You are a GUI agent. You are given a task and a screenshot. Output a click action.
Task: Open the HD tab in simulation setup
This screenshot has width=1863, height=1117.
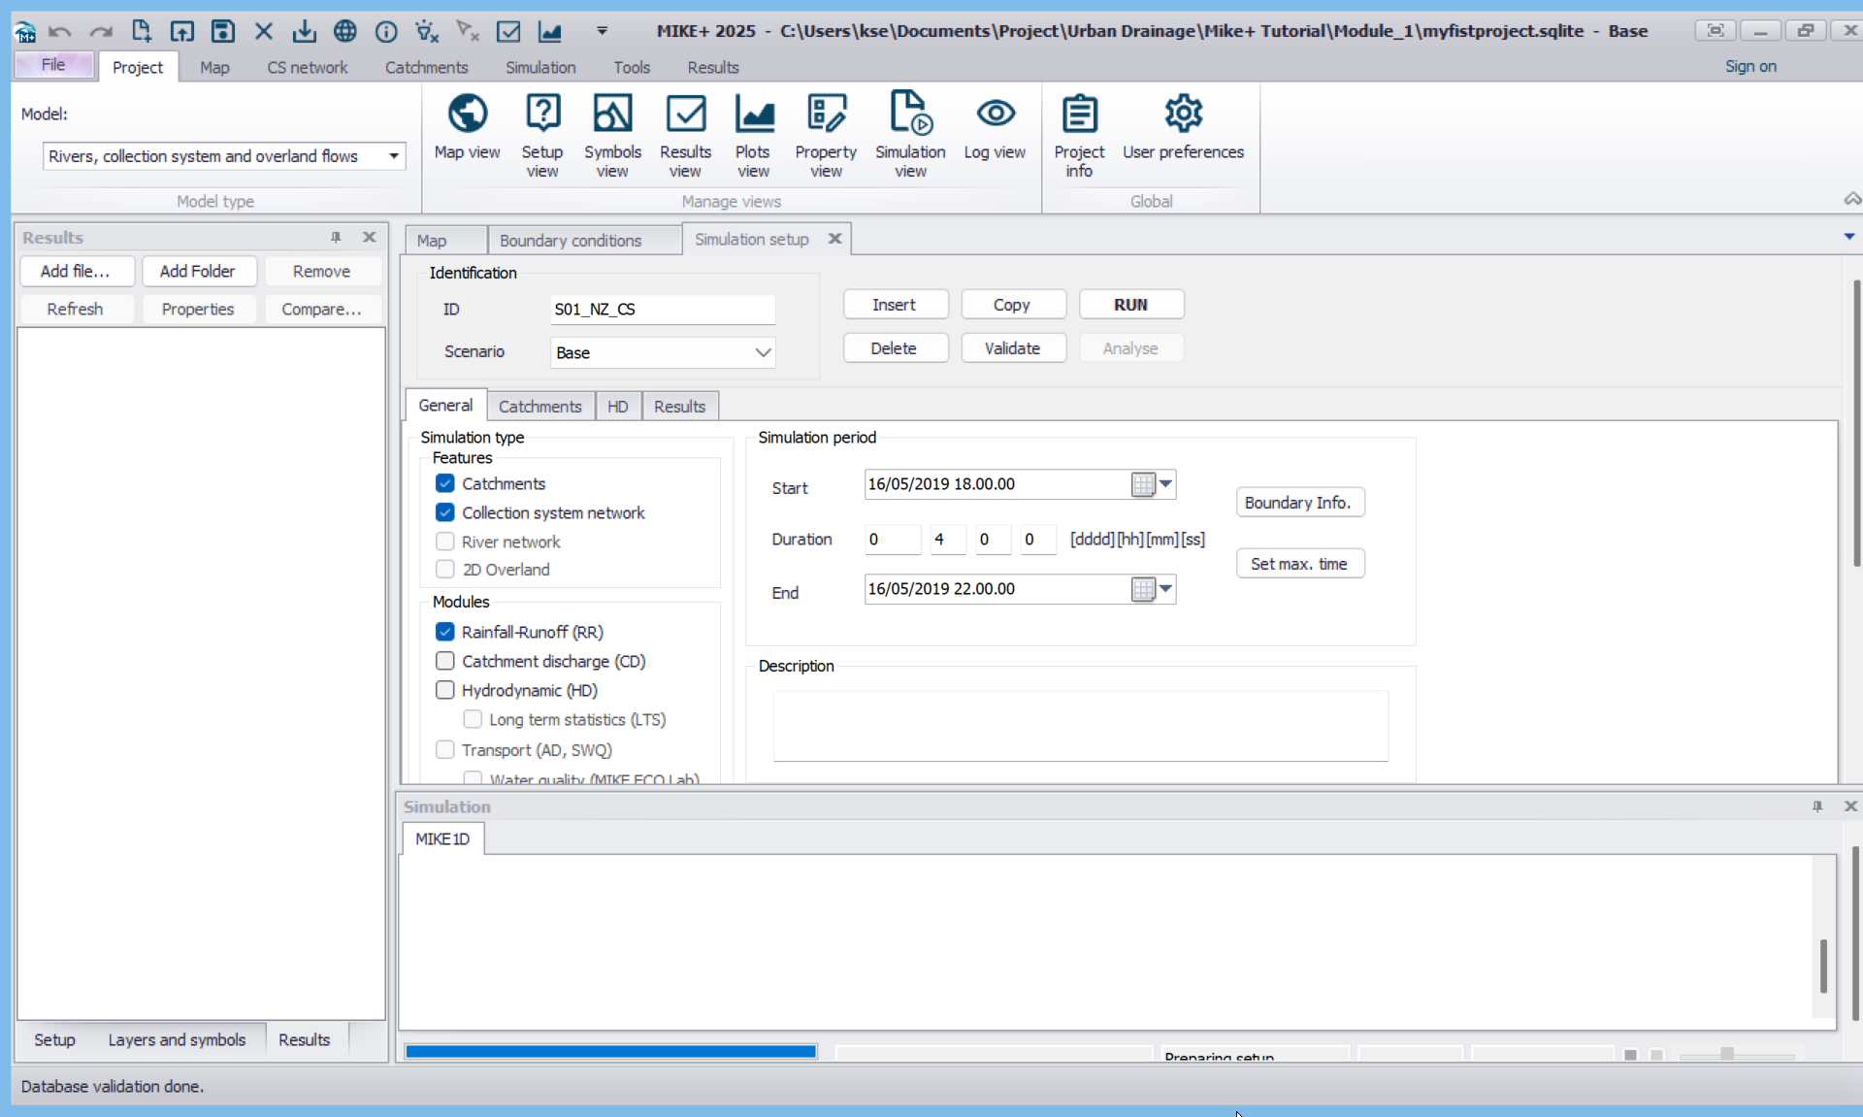617,407
